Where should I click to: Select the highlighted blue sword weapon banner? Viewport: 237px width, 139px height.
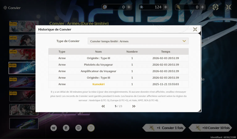[x=22, y=68]
